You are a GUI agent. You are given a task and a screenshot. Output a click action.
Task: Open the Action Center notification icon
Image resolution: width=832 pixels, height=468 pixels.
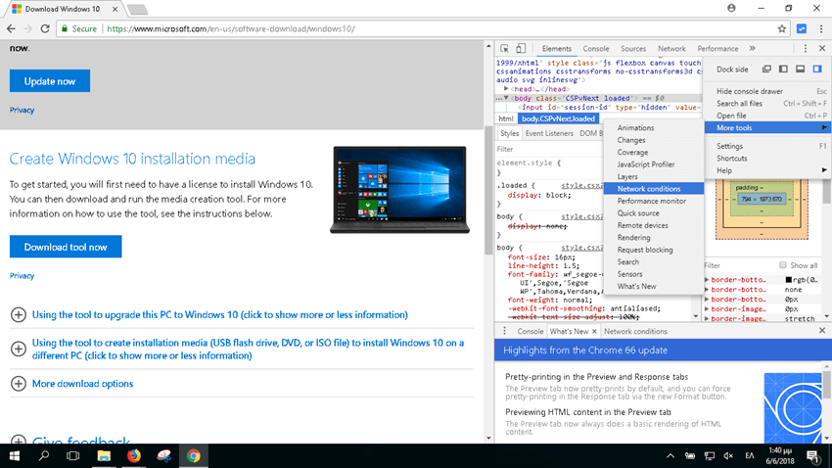coord(812,456)
